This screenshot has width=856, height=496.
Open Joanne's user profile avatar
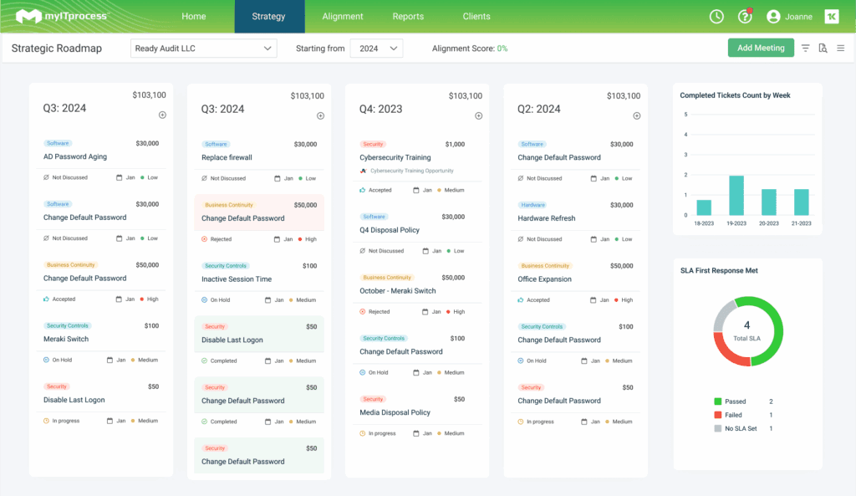pos(773,17)
